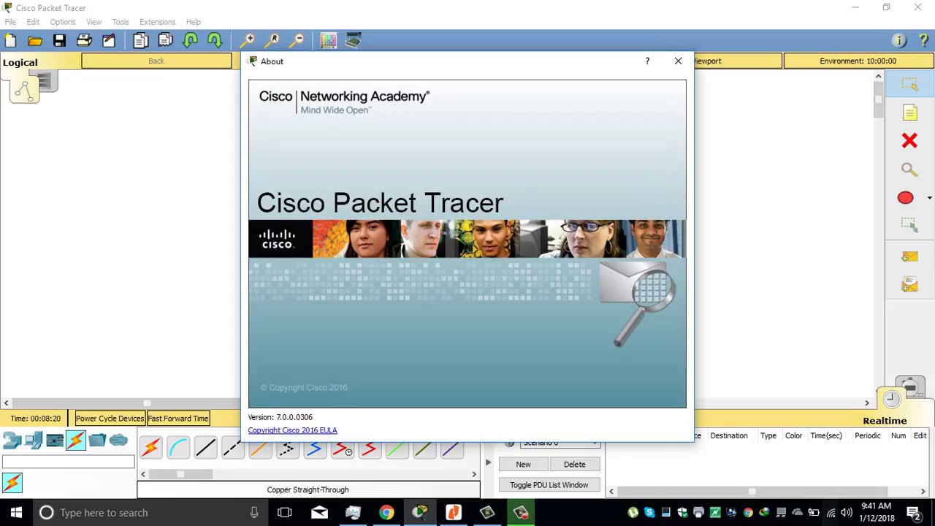Click the Delete scenario button
Viewport: 935px width, 526px height.
tap(574, 465)
